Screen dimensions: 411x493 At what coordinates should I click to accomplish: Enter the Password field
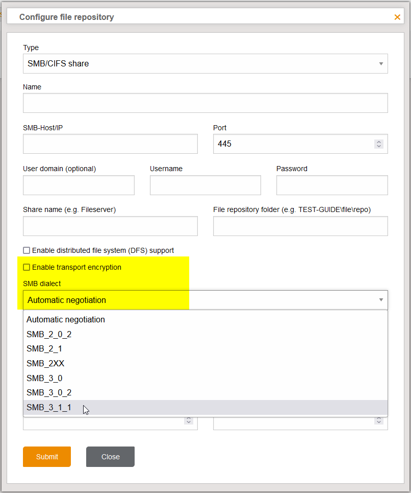[331, 185]
